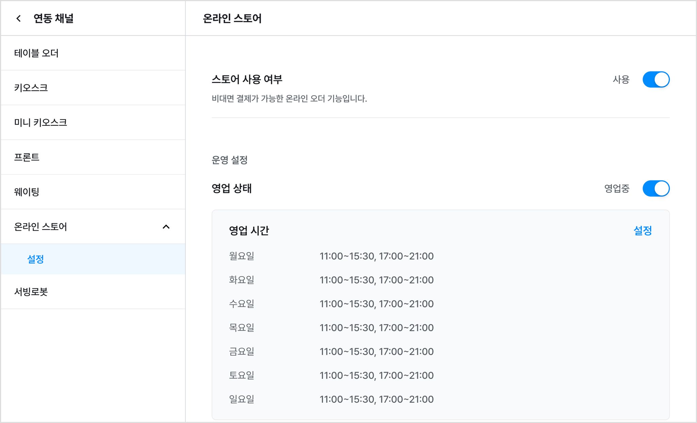Toggle the 영업 상태 switch off
The height and width of the screenshot is (423, 697).
pos(656,188)
